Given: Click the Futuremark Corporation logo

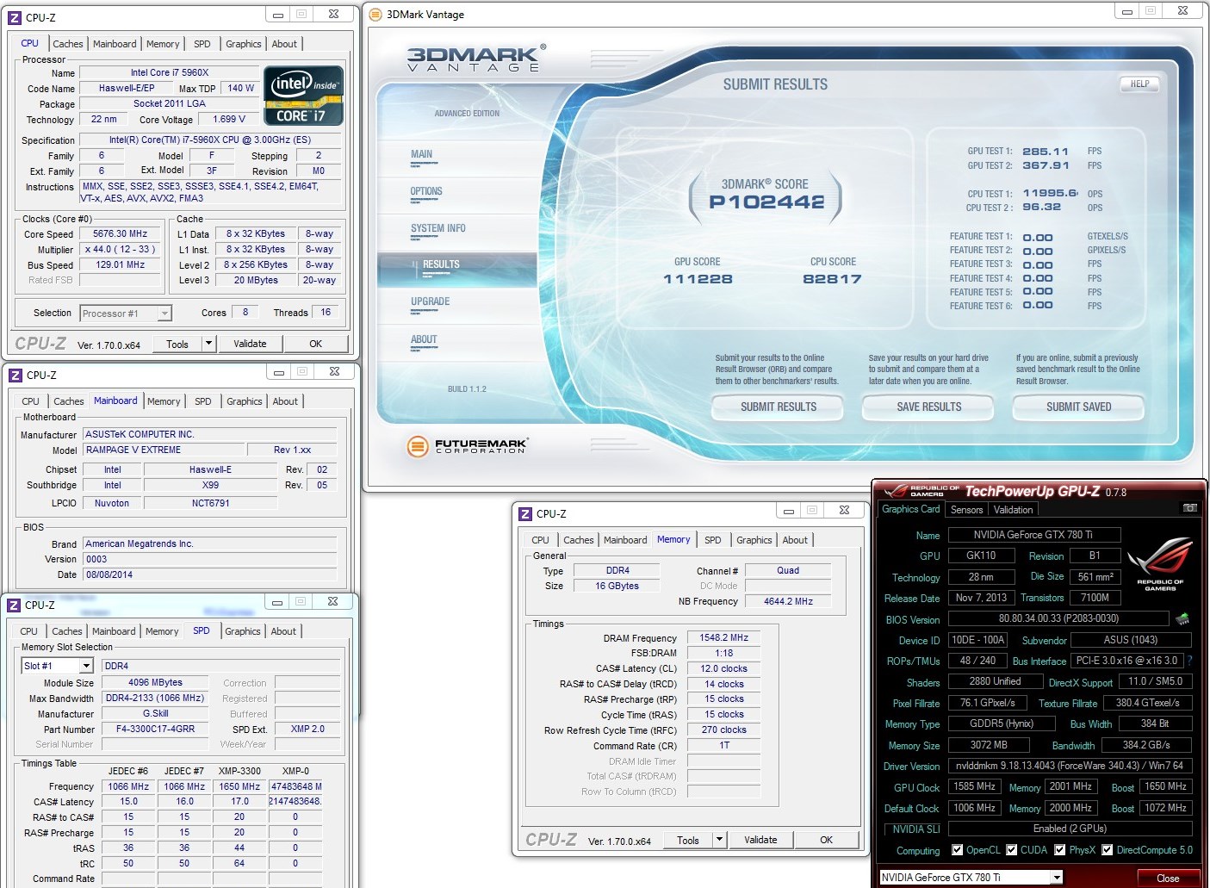Looking at the screenshot, I should (468, 445).
